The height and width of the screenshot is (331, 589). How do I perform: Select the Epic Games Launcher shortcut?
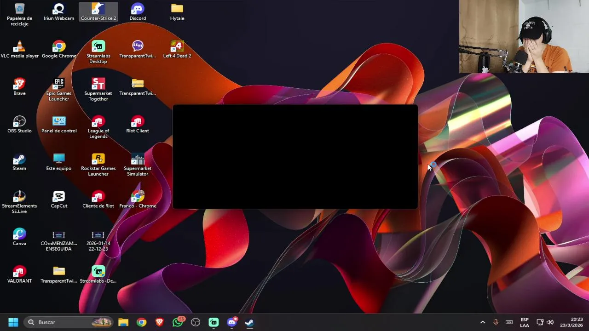click(x=59, y=90)
